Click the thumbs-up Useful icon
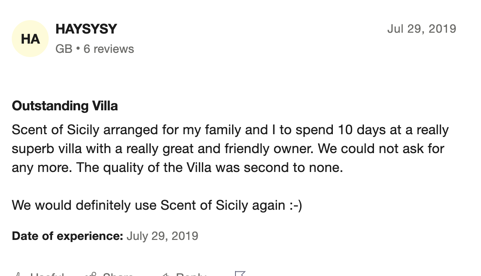This screenshot has width=481, height=276. point(18,275)
